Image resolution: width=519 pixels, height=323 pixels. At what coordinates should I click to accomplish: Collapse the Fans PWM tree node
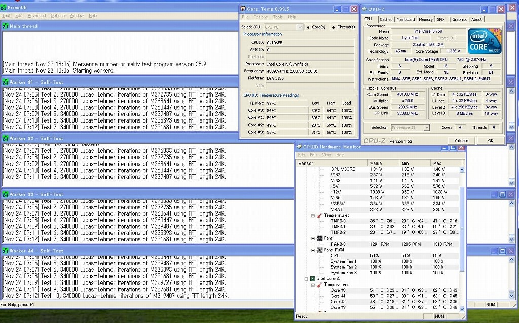coord(313,250)
